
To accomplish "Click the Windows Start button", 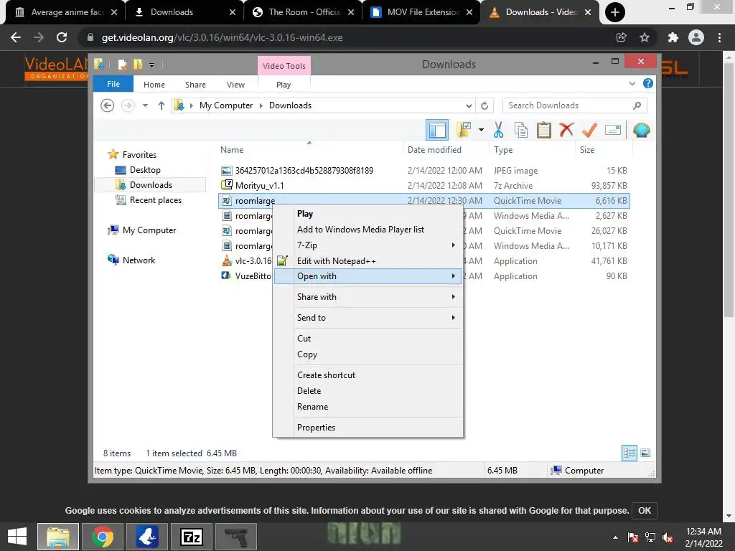I will point(17,537).
